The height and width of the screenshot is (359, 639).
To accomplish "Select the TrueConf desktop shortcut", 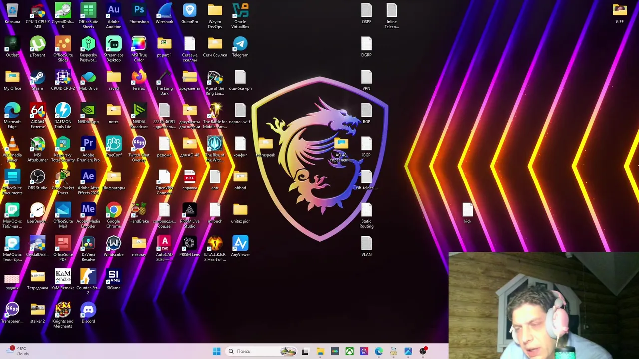I will 113,147.
